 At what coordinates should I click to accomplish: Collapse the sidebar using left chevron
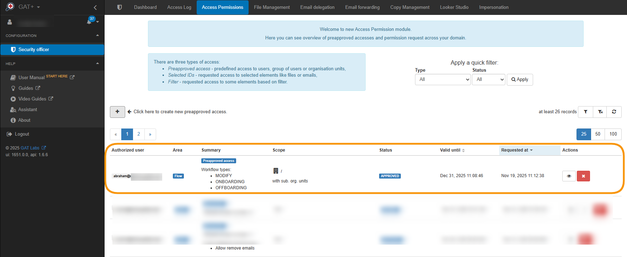click(x=95, y=7)
